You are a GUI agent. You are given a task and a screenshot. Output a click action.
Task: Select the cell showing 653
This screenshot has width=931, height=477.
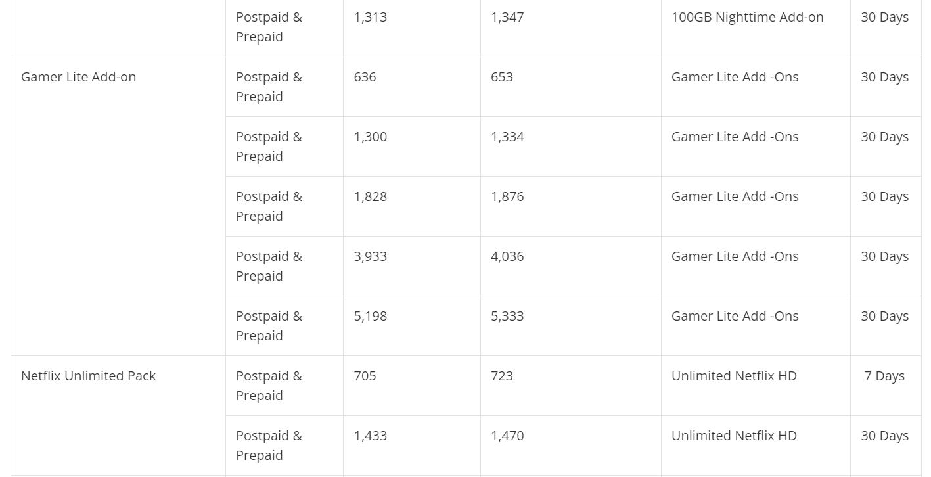click(502, 77)
